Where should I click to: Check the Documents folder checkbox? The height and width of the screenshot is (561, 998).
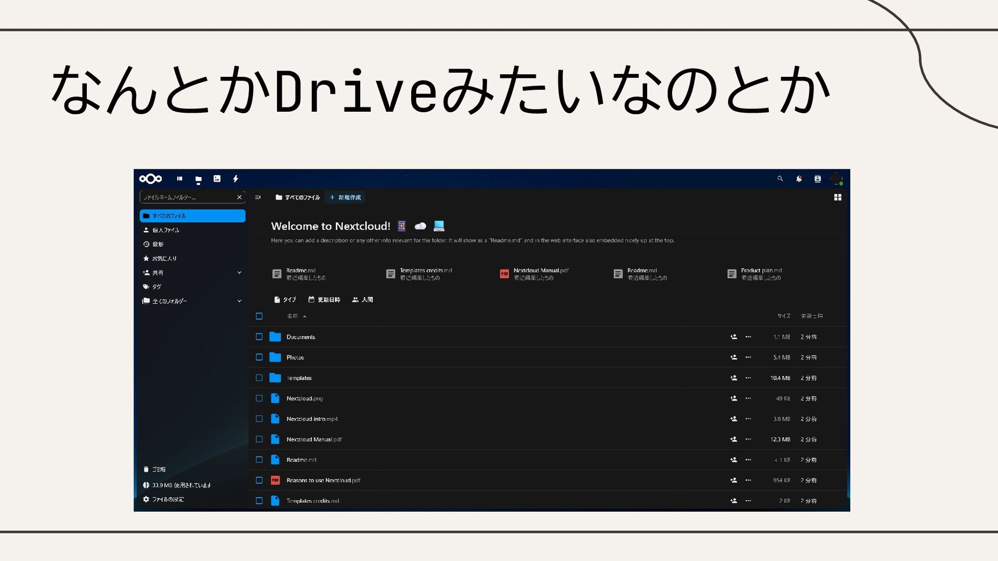259,337
